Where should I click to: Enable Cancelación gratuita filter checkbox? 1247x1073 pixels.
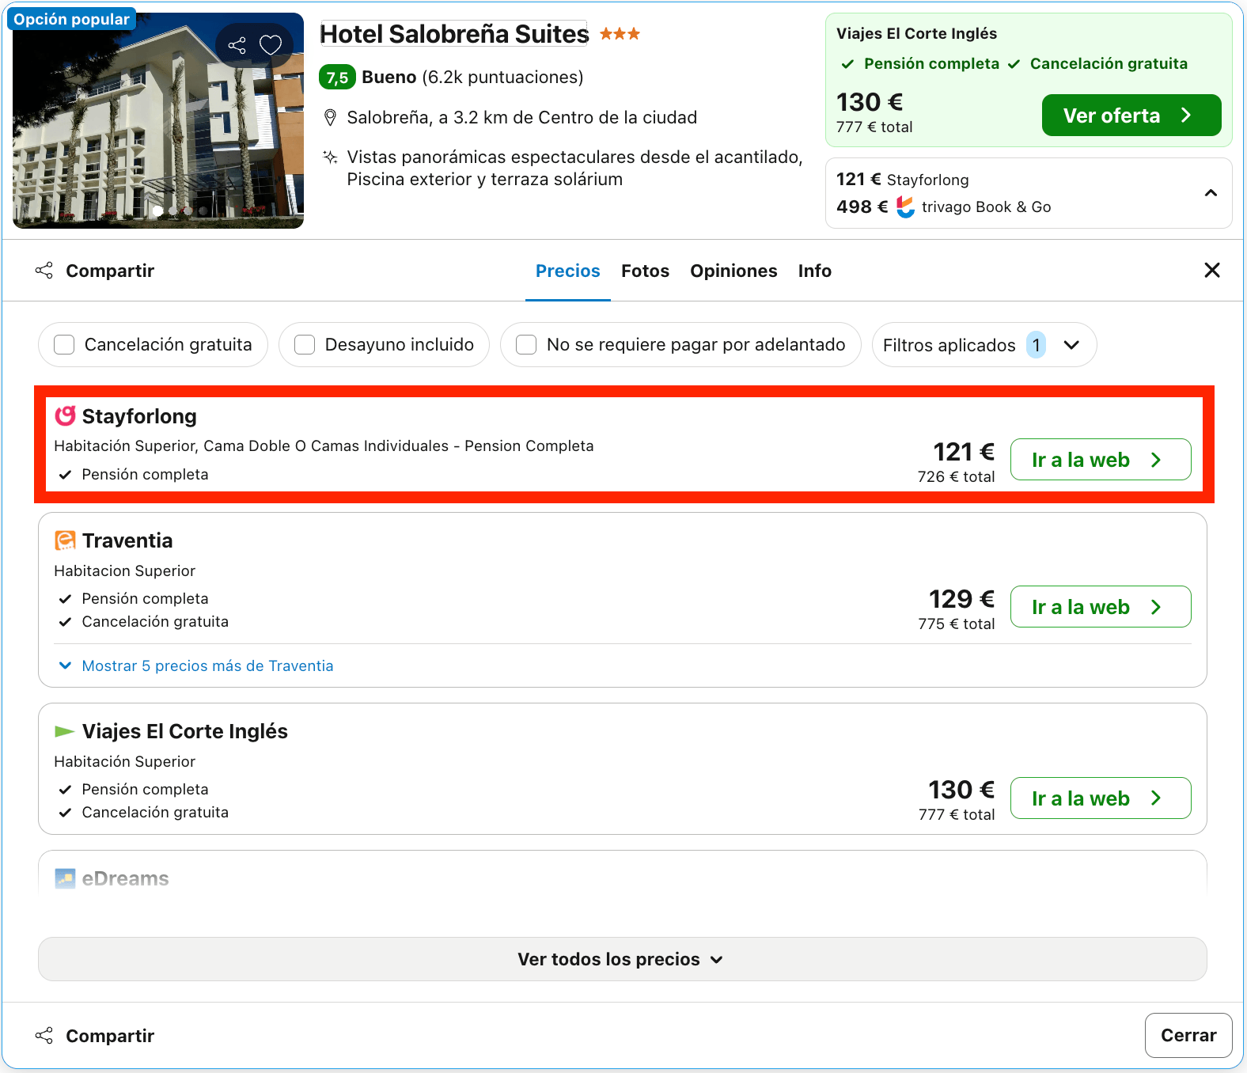tap(64, 345)
